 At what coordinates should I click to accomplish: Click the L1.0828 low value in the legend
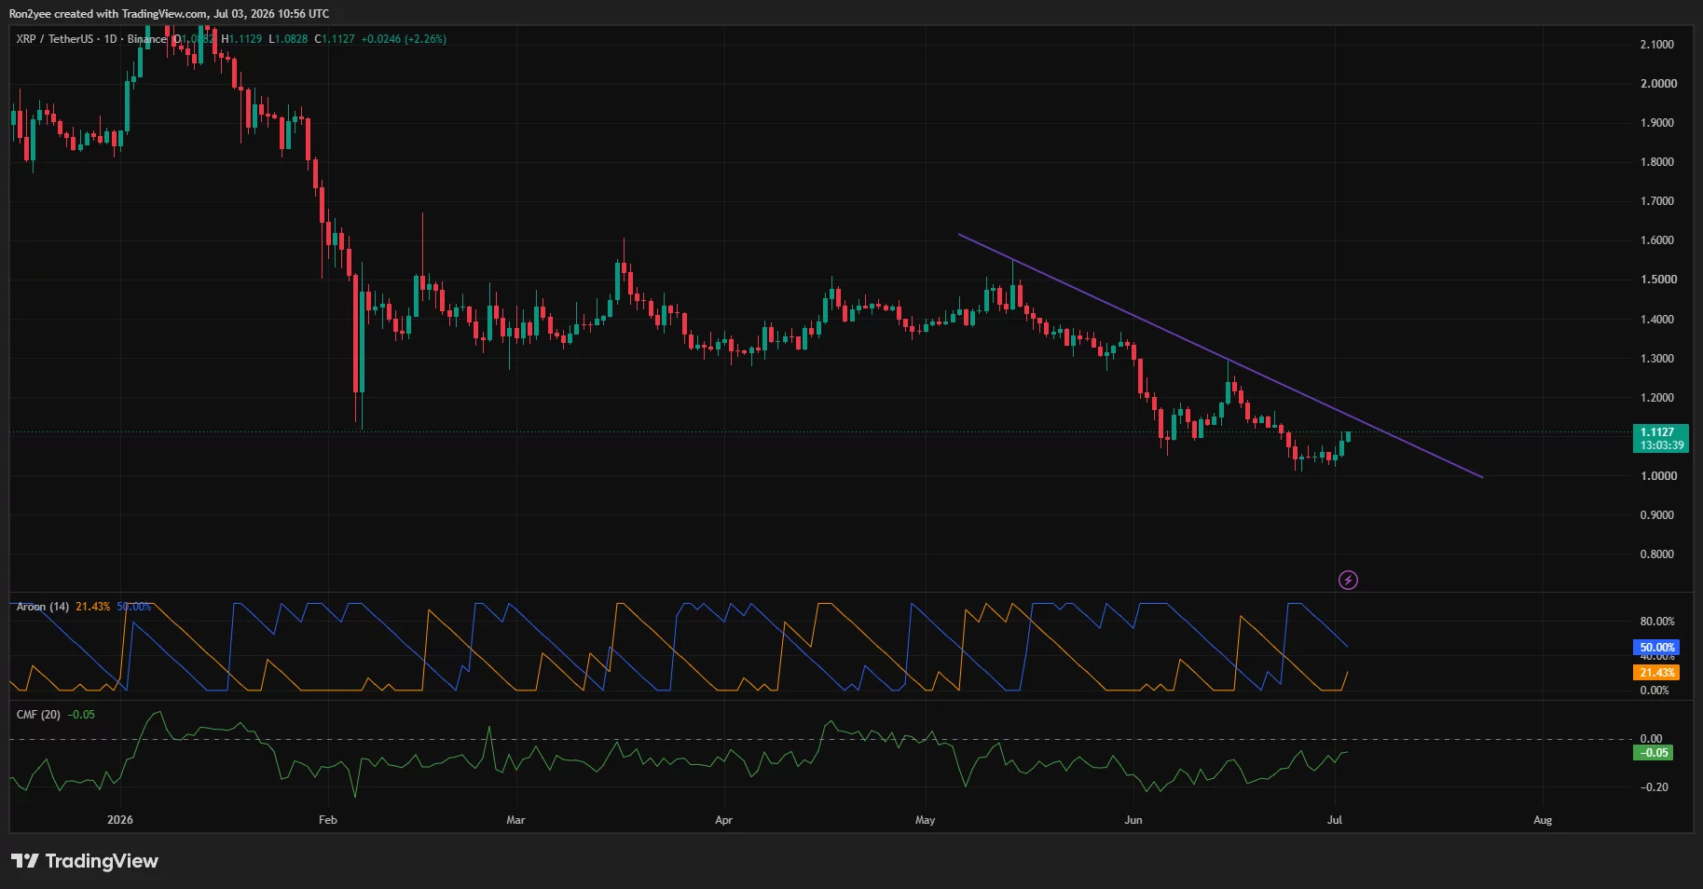(288, 39)
